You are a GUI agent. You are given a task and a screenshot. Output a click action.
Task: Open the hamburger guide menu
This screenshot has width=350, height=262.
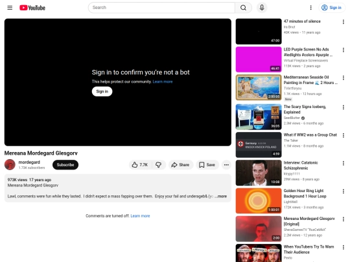point(10,8)
